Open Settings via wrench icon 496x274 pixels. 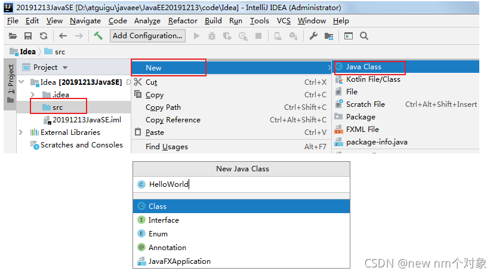(x=313, y=36)
